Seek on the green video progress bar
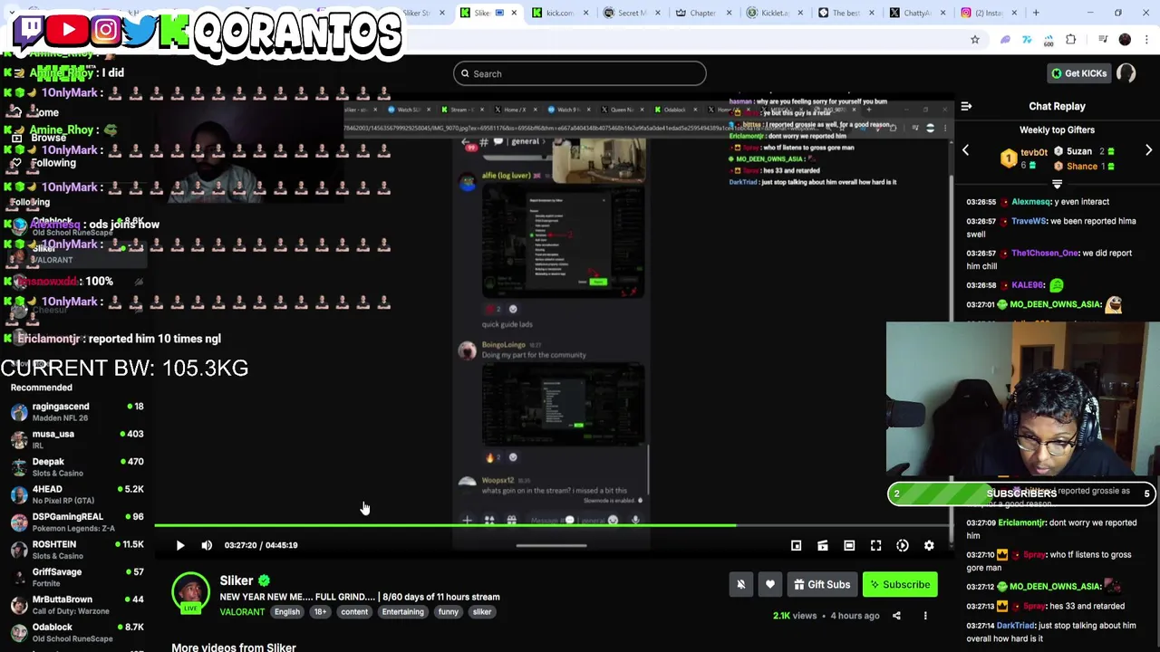The image size is (1160, 652). coord(553,524)
